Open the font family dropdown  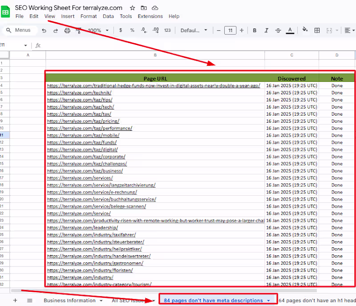[194, 30]
